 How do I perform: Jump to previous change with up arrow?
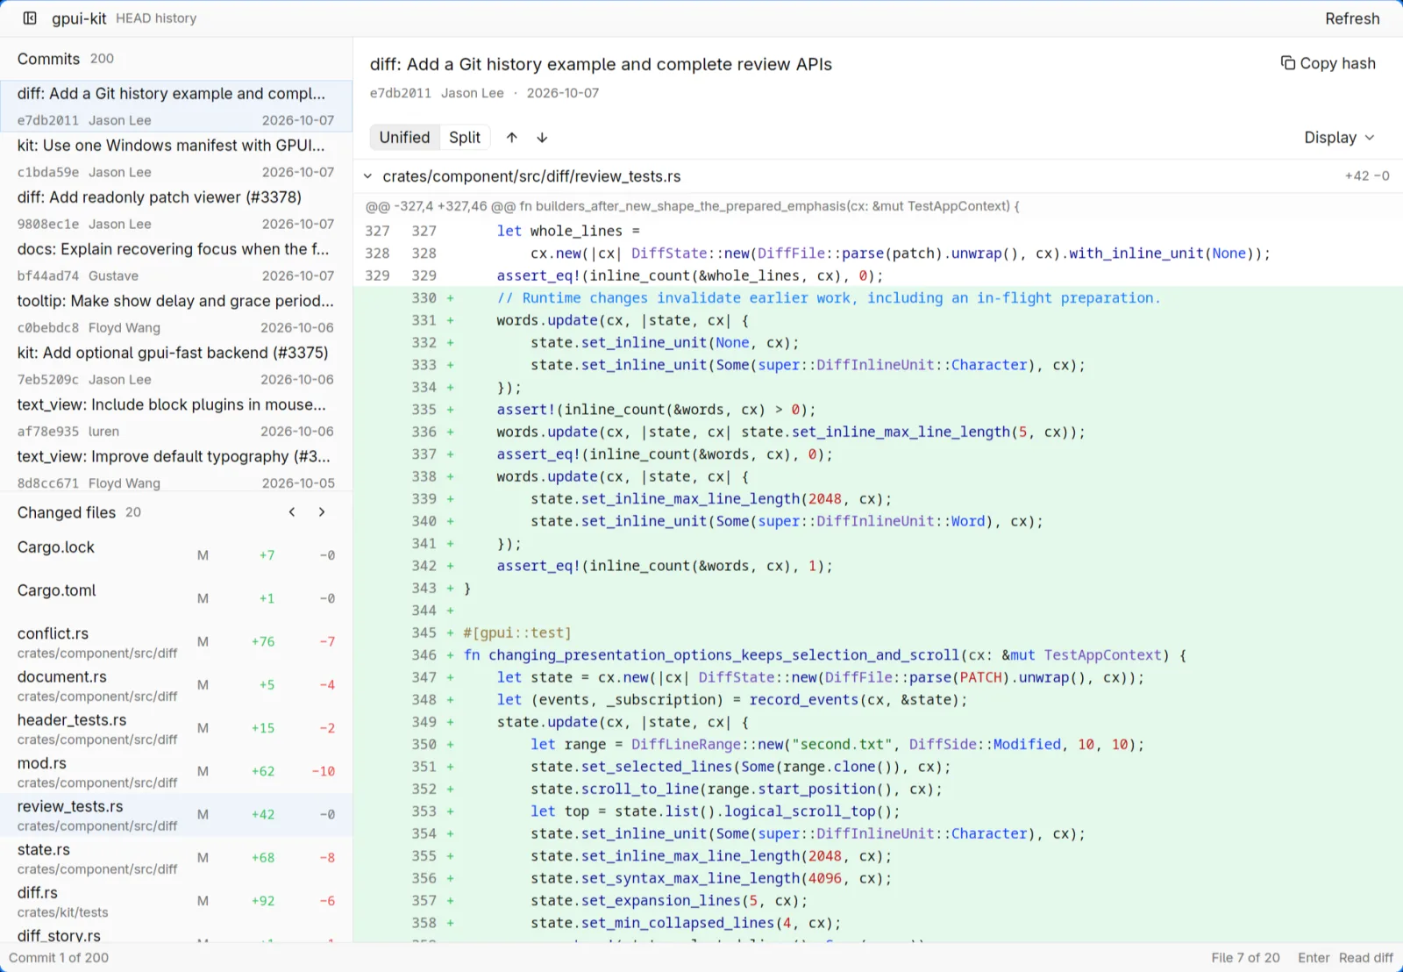[512, 138]
